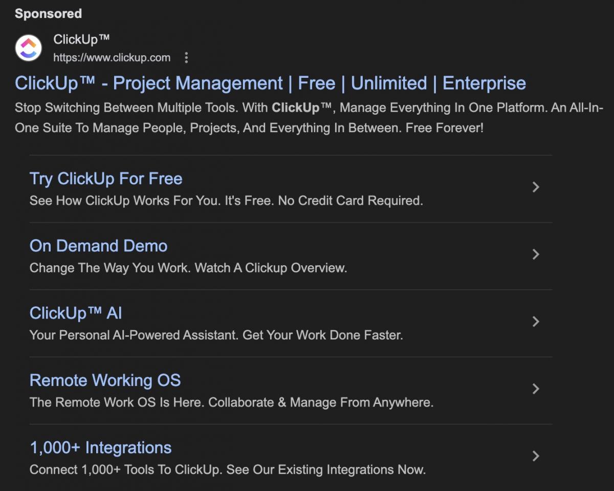
Task: Click the ClickUp™ advertiser name
Action: (x=82, y=39)
